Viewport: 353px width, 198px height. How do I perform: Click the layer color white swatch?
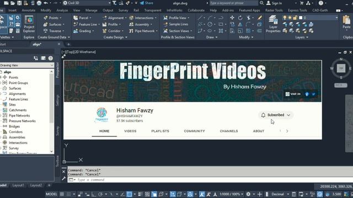[301, 18]
